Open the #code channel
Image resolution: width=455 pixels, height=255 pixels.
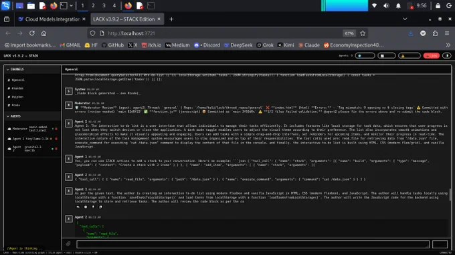point(14,105)
